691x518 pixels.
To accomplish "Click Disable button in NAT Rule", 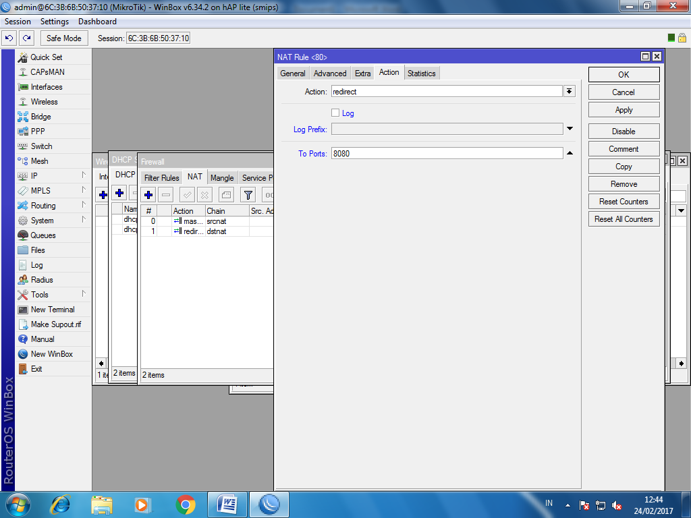I will tap(624, 132).
